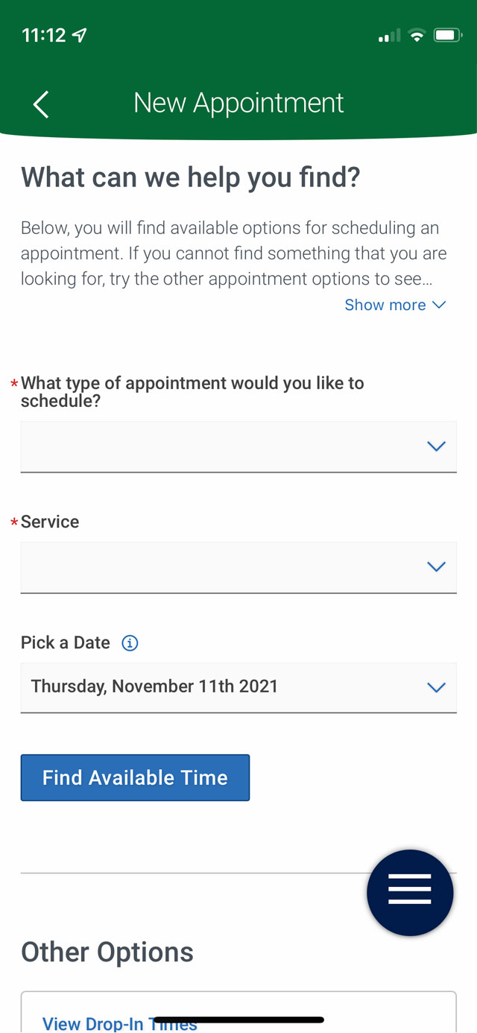The width and height of the screenshot is (477, 1033).
Task: Tap the home indicator bar at bottom
Action: (x=238, y=1019)
